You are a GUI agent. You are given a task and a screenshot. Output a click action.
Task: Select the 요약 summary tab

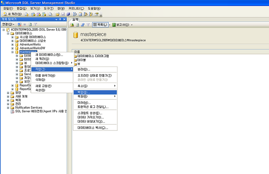tap(75, 20)
